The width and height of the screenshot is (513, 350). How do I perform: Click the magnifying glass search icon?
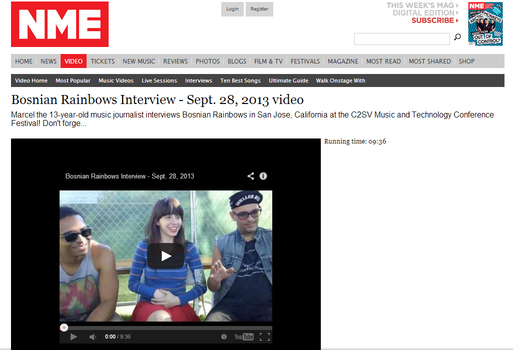point(457,37)
